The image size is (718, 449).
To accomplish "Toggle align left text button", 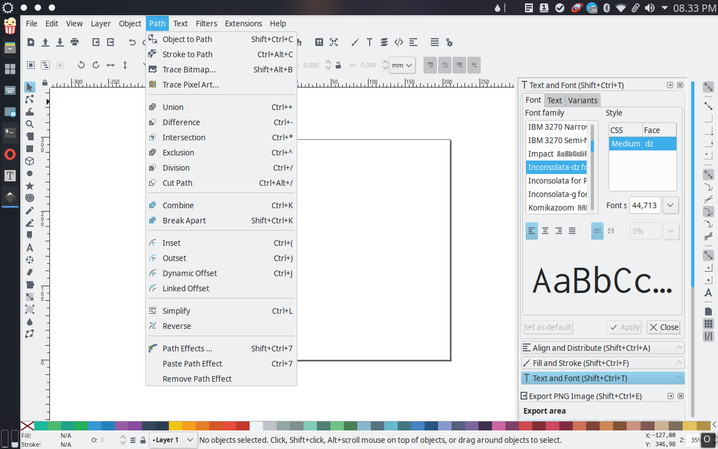I will (532, 231).
